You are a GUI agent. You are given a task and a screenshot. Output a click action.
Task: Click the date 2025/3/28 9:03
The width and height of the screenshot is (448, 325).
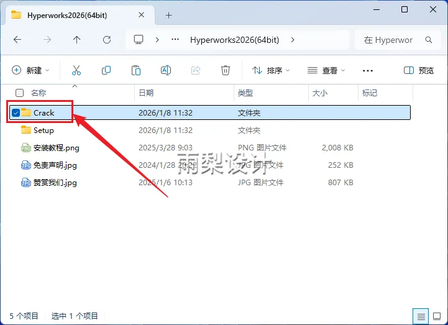pyautogui.click(x=165, y=147)
